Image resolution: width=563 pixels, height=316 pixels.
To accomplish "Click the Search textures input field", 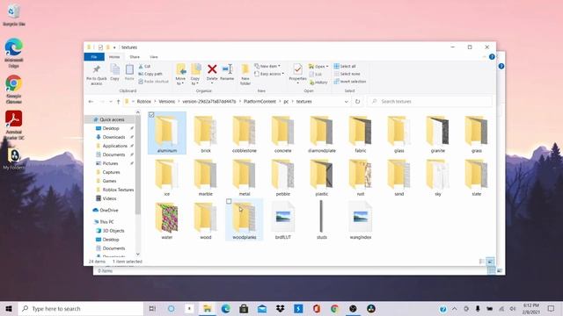I will pos(430,102).
